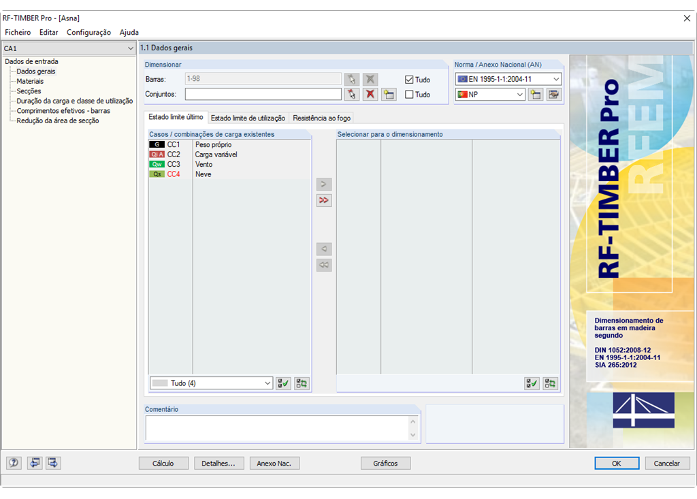Click inside the Comentário text box
This screenshot has width=697, height=499.
[x=277, y=428]
